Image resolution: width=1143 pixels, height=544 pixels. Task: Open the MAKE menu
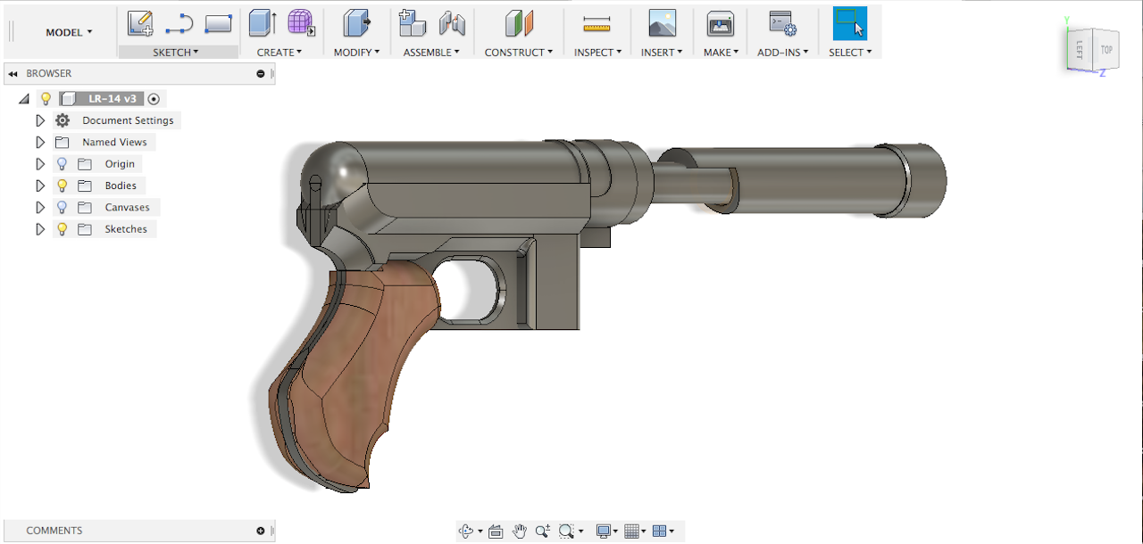pos(721,53)
